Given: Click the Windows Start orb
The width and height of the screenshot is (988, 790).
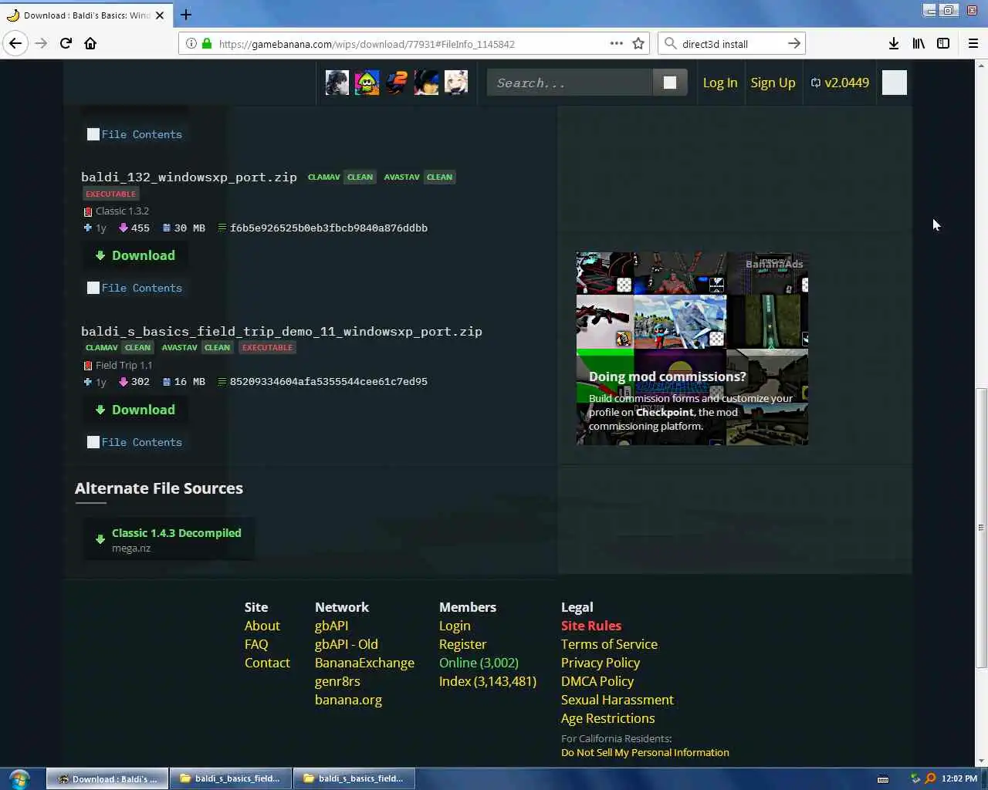Looking at the screenshot, I should (19, 778).
